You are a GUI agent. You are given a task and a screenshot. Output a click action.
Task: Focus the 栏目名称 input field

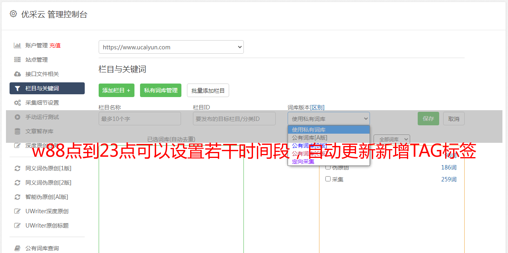140,119
